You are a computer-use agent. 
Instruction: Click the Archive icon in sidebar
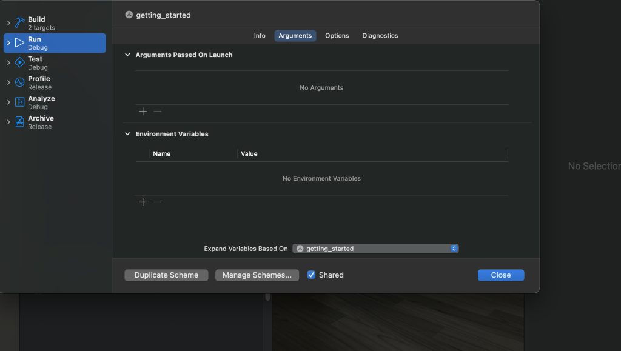point(19,122)
